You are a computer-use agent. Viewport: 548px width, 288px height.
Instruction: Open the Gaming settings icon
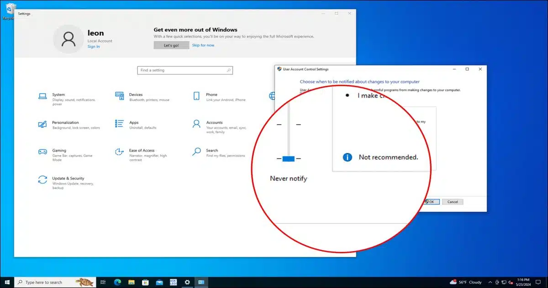click(x=42, y=152)
